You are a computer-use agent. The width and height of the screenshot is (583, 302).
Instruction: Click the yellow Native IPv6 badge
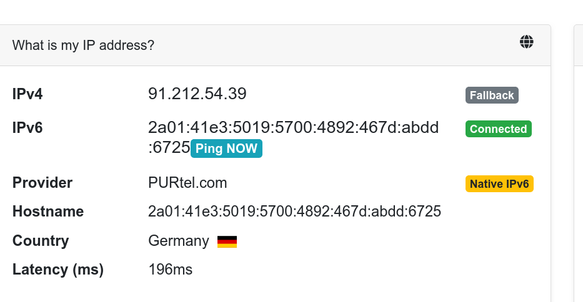(499, 184)
